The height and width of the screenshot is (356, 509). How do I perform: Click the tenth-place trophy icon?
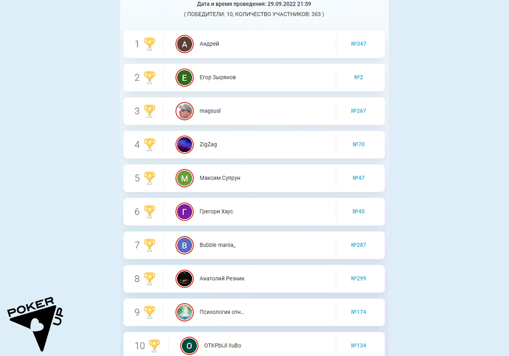point(154,346)
